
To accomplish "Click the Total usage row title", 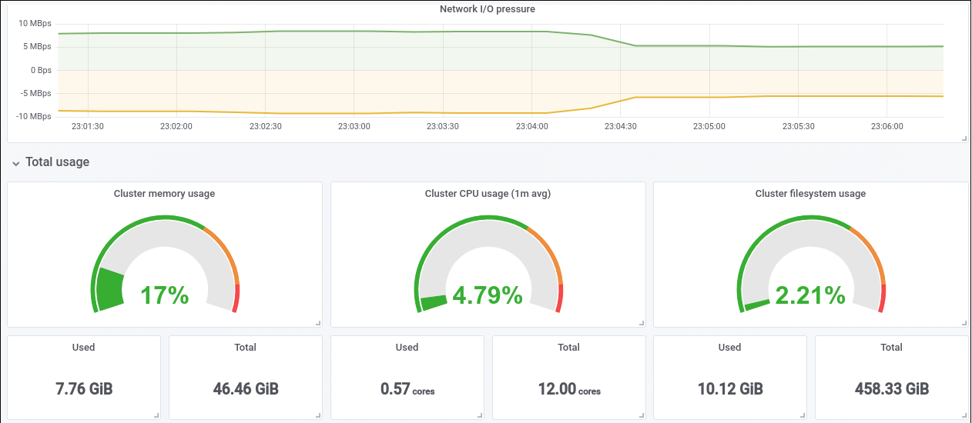I will [x=58, y=162].
